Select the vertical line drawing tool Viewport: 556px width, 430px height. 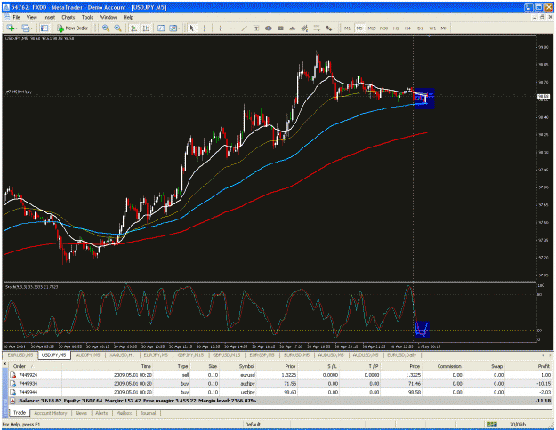click(220, 28)
